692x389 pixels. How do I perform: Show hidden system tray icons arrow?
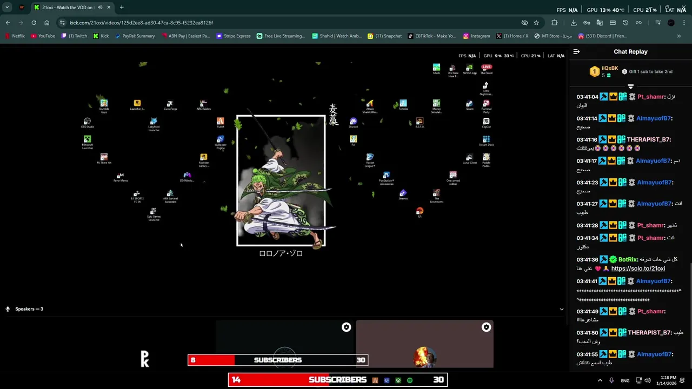tap(600, 380)
